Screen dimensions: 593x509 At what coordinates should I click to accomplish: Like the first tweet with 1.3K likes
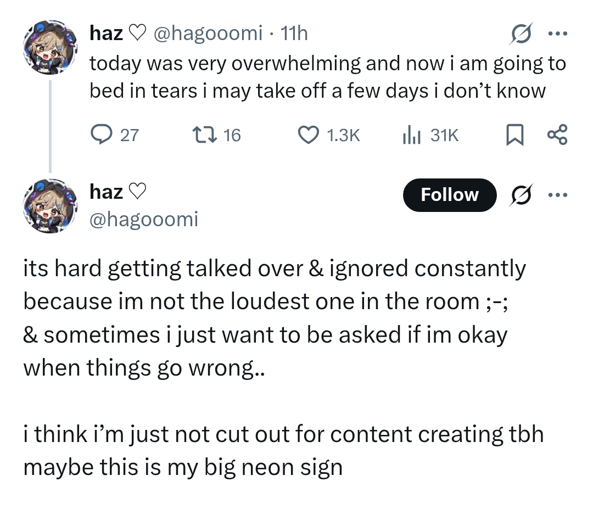(309, 135)
